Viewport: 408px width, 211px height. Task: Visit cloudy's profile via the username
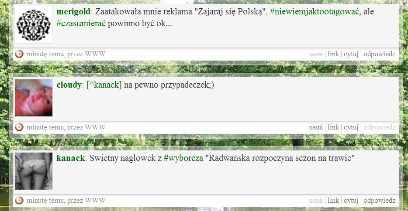69,85
